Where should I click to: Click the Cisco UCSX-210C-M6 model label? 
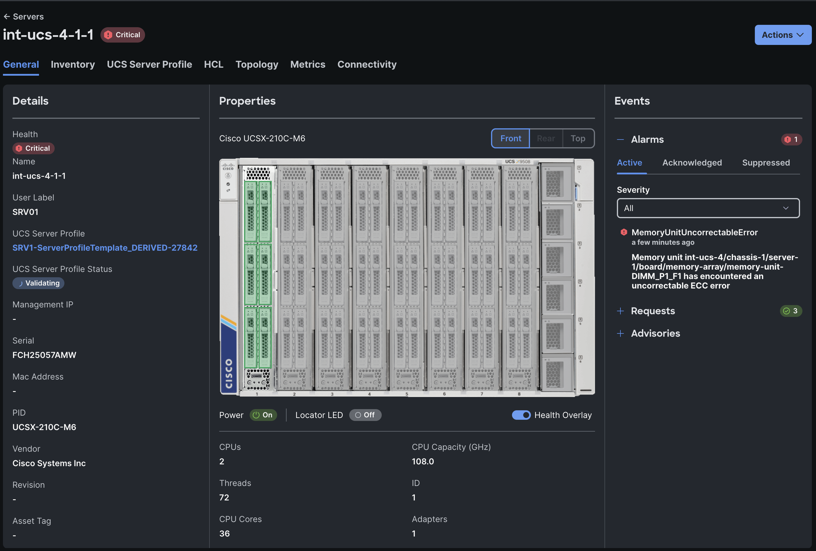point(262,138)
